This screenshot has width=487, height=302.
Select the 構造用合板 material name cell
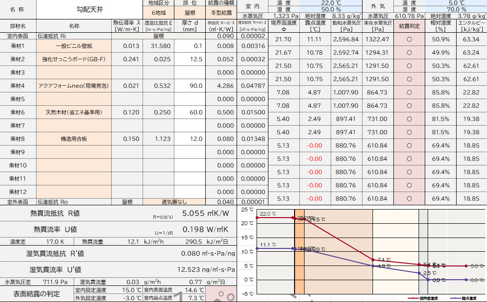[x=74, y=139]
